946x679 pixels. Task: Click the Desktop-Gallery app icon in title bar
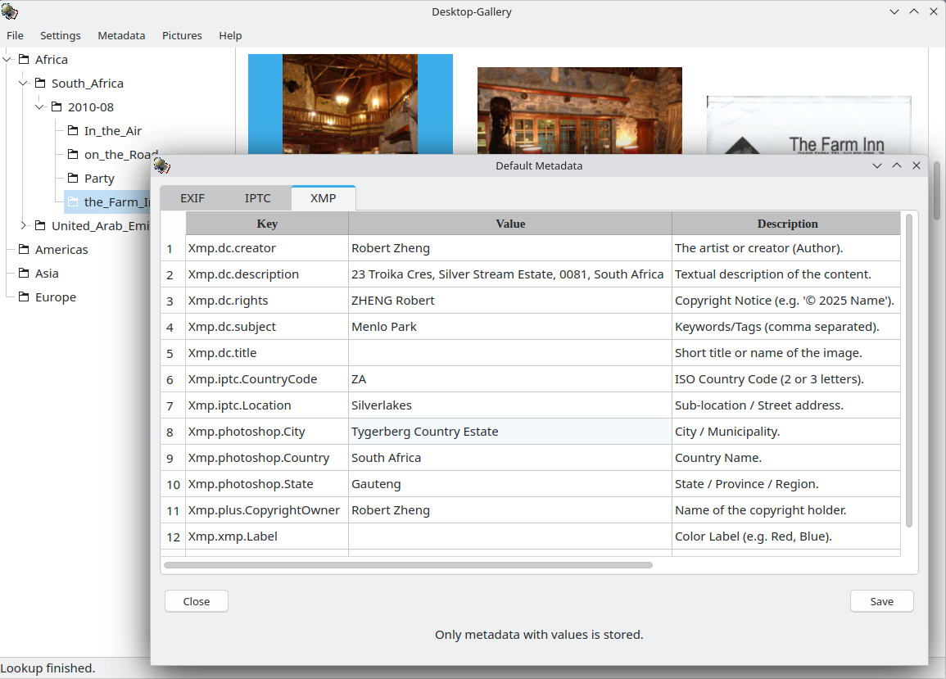[x=10, y=11]
